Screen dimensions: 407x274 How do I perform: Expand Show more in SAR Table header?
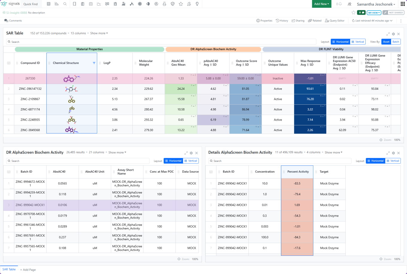pos(99,33)
